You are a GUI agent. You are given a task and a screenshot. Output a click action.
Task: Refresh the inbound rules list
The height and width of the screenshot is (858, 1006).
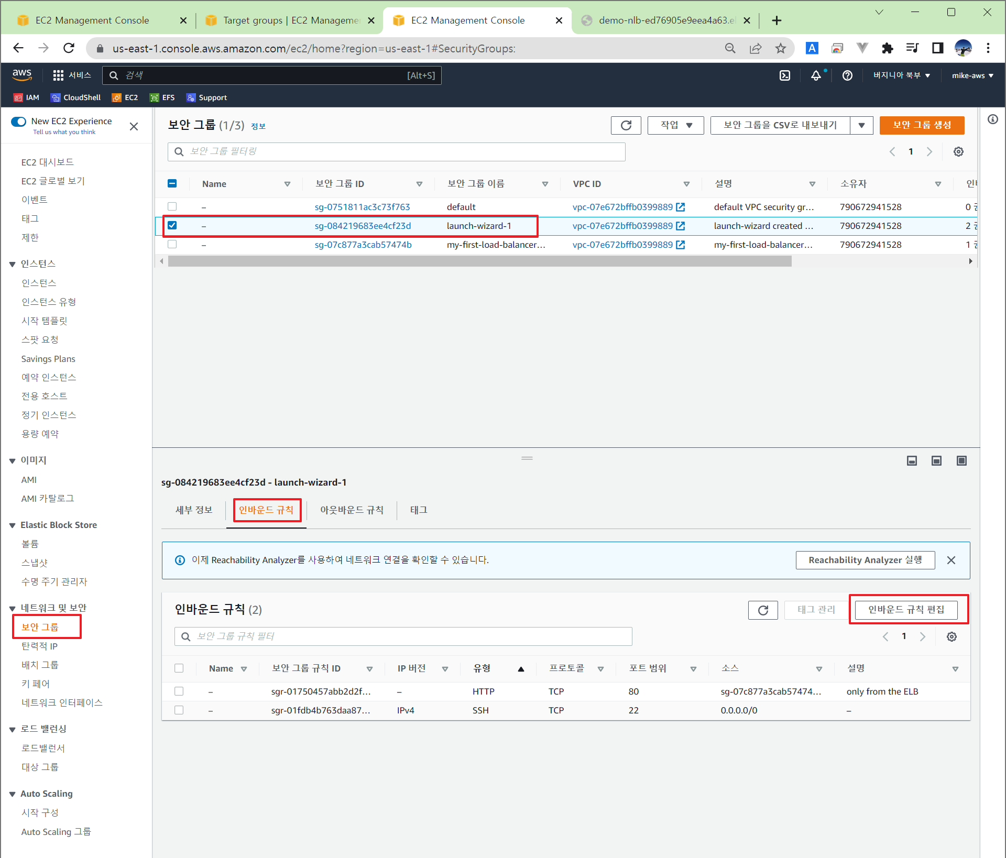[763, 610]
